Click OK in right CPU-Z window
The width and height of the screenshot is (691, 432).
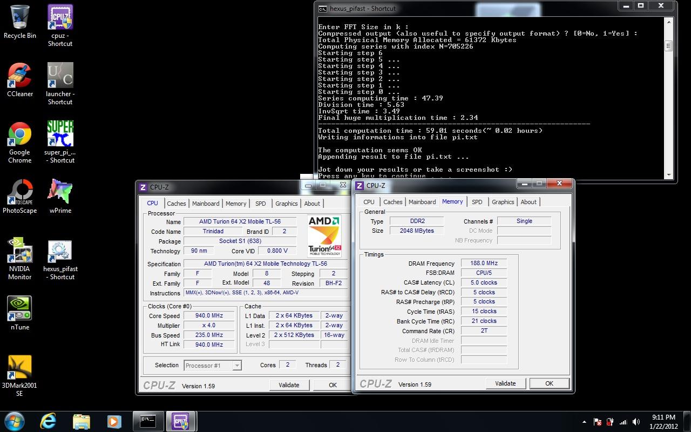coord(549,383)
